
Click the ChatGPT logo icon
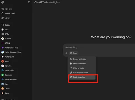[2, 2]
